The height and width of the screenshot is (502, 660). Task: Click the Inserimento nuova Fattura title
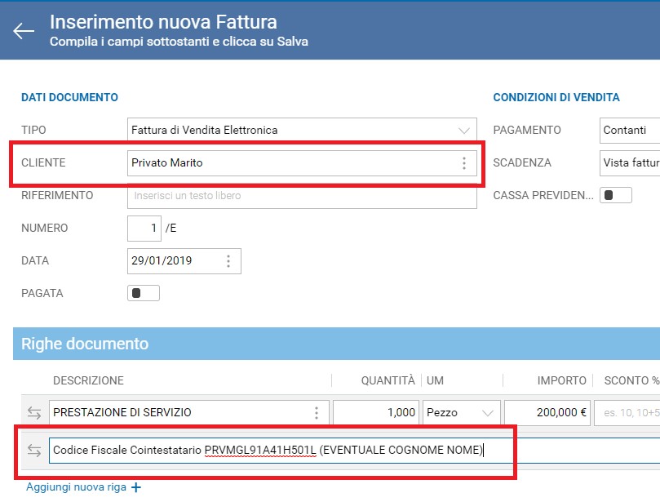coord(163,22)
